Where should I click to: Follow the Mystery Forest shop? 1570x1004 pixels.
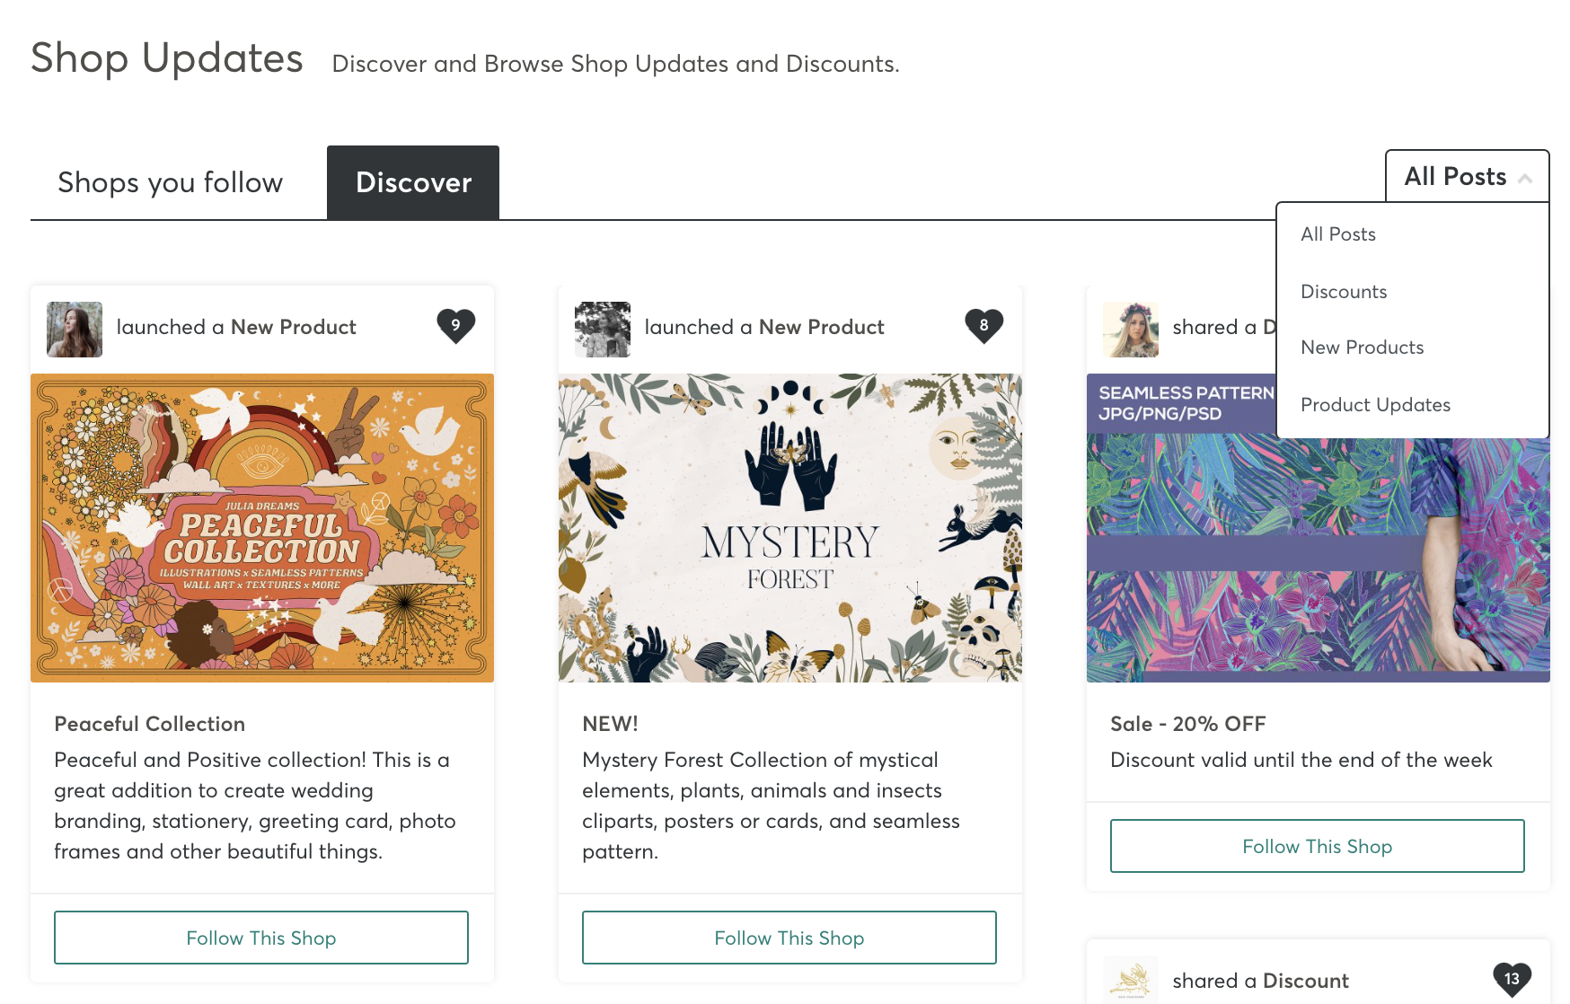click(x=789, y=938)
